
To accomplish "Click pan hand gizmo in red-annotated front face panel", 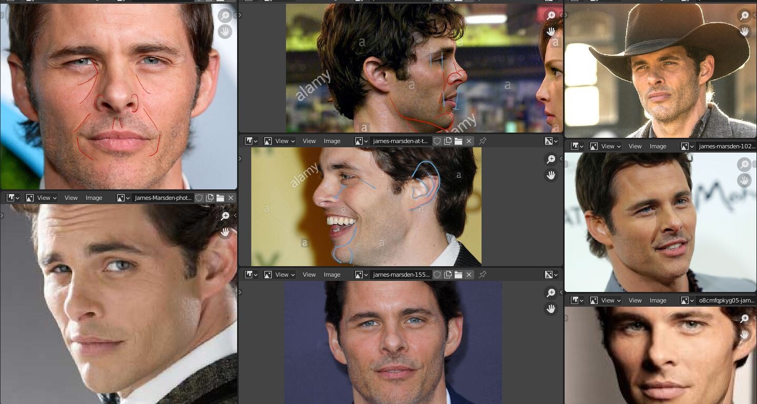I will 225,32.
